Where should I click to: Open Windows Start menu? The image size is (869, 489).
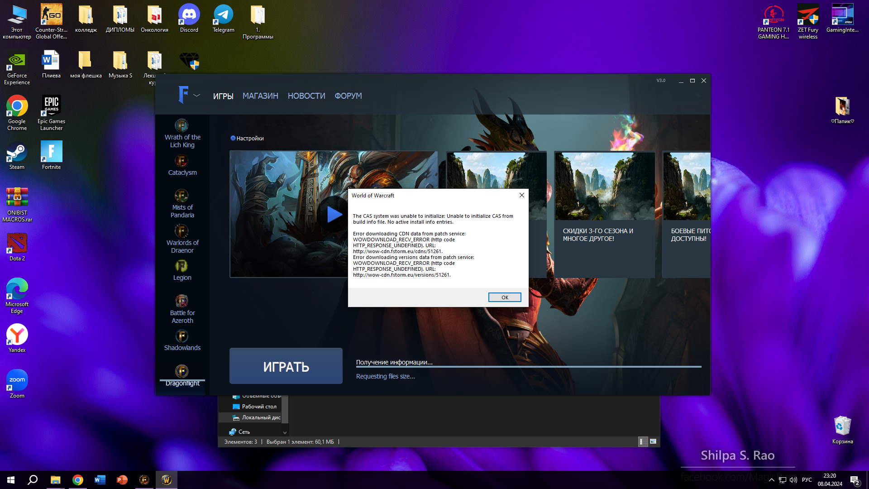click(11, 480)
